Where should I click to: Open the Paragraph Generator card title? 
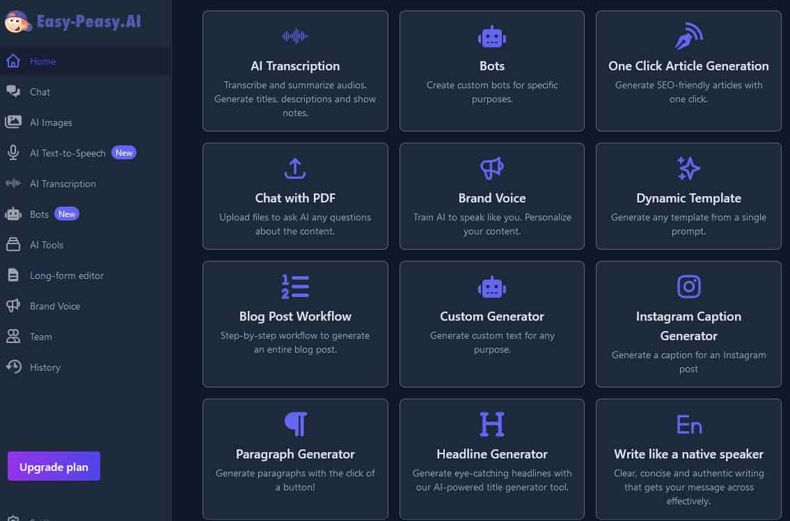tap(295, 454)
